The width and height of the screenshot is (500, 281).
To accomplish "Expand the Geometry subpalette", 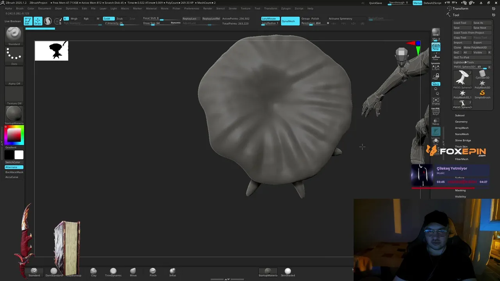I will [x=461, y=121].
